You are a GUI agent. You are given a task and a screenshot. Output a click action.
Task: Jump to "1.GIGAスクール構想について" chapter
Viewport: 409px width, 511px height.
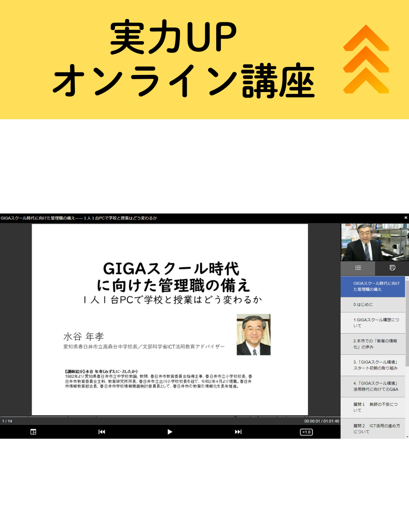(373, 323)
